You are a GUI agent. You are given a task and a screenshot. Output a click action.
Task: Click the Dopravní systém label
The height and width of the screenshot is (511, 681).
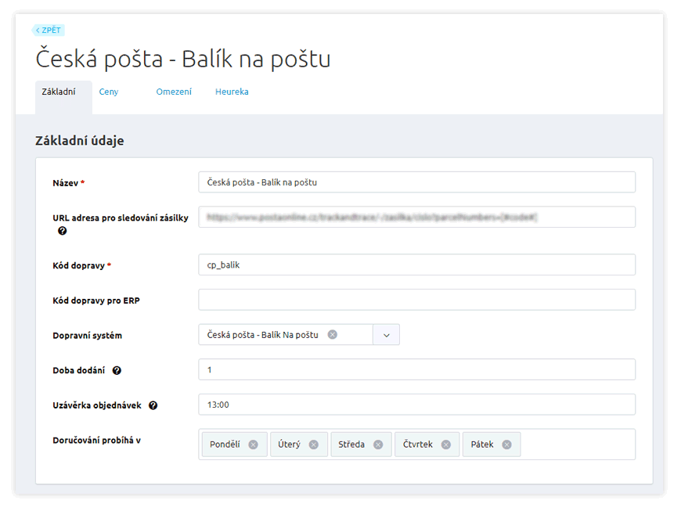pyautogui.click(x=88, y=335)
